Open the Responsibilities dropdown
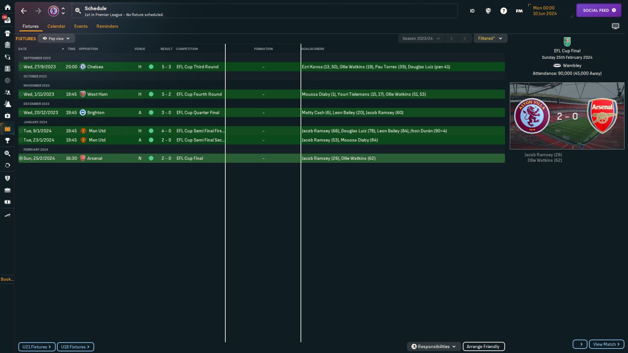The width and height of the screenshot is (628, 353). pos(434,347)
